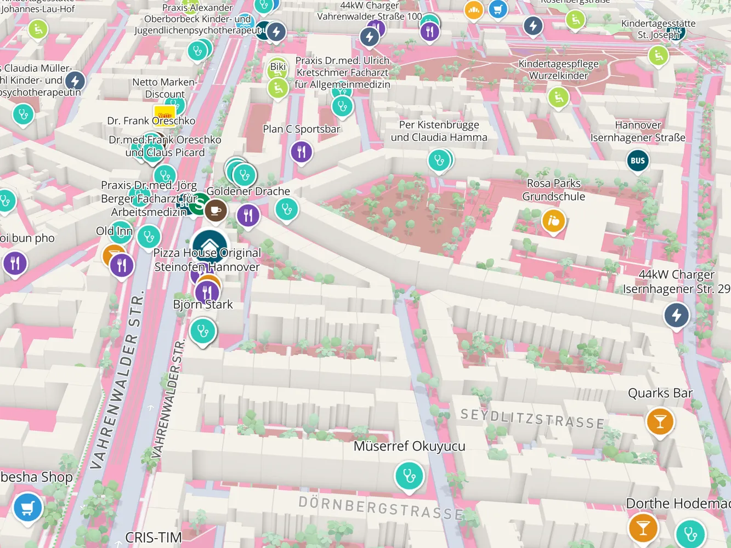Select the orange bakery marker at top

[x=474, y=9]
